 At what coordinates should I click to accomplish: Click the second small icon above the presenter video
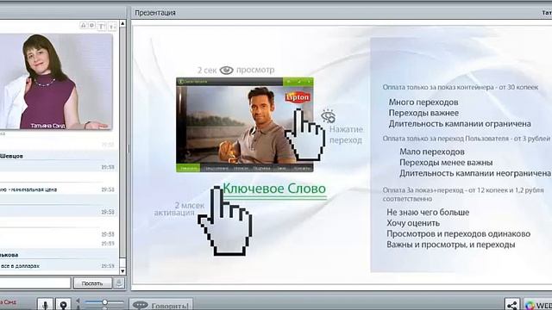pyautogui.click(x=91, y=25)
